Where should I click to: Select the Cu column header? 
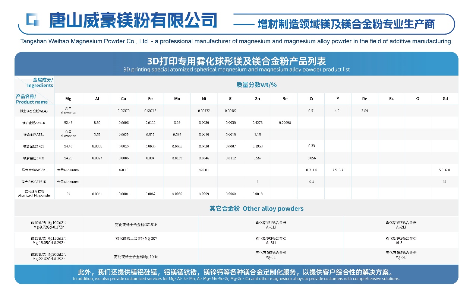click(x=123, y=99)
